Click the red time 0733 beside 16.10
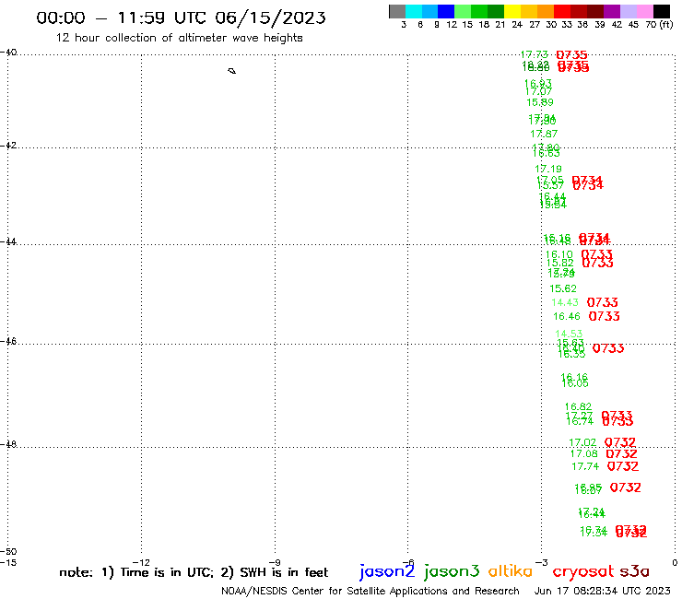Image resolution: width=682 pixels, height=599 pixels. tap(597, 254)
